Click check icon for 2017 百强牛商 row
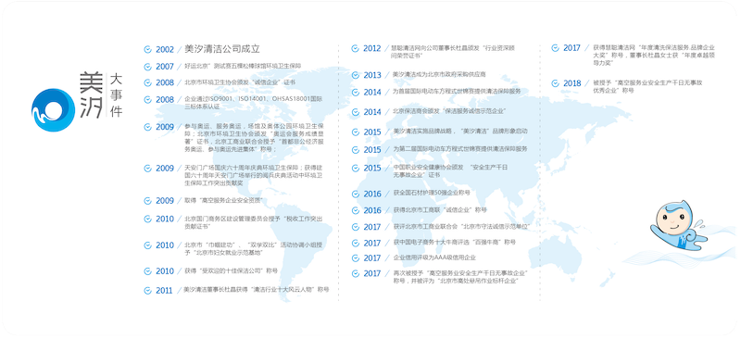 pos(355,243)
